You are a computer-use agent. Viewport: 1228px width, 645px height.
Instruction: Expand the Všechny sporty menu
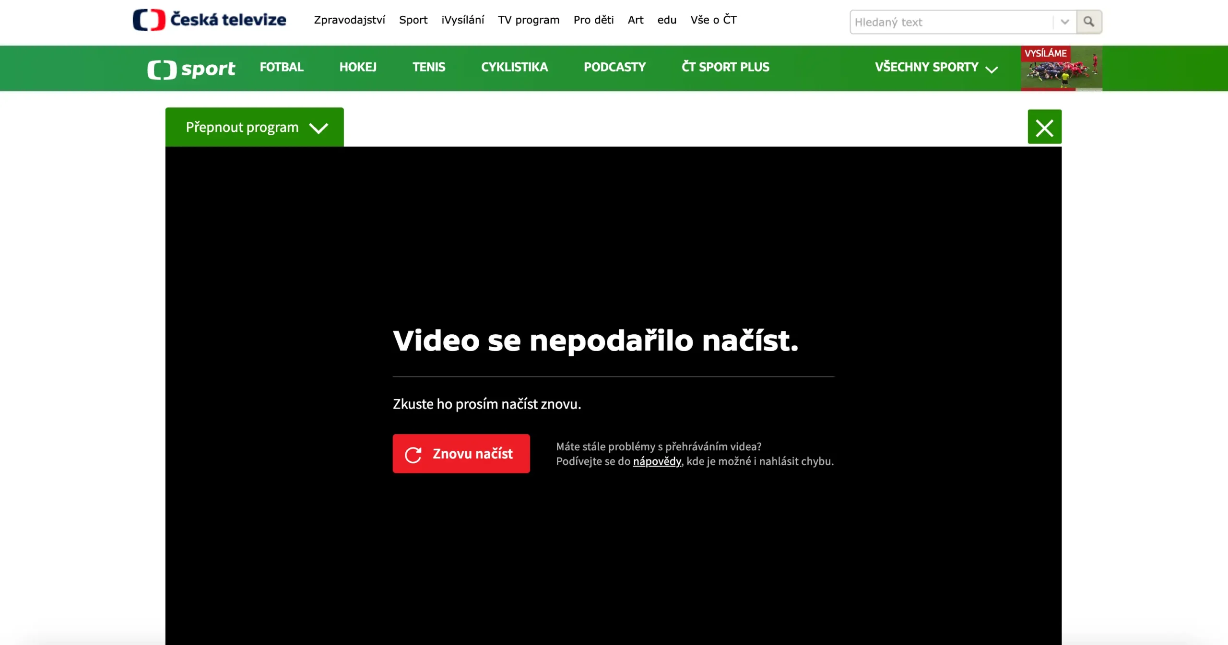tap(935, 67)
